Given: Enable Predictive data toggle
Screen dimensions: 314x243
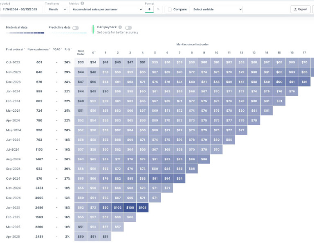Looking at the screenshot, I should pos(76,28).
